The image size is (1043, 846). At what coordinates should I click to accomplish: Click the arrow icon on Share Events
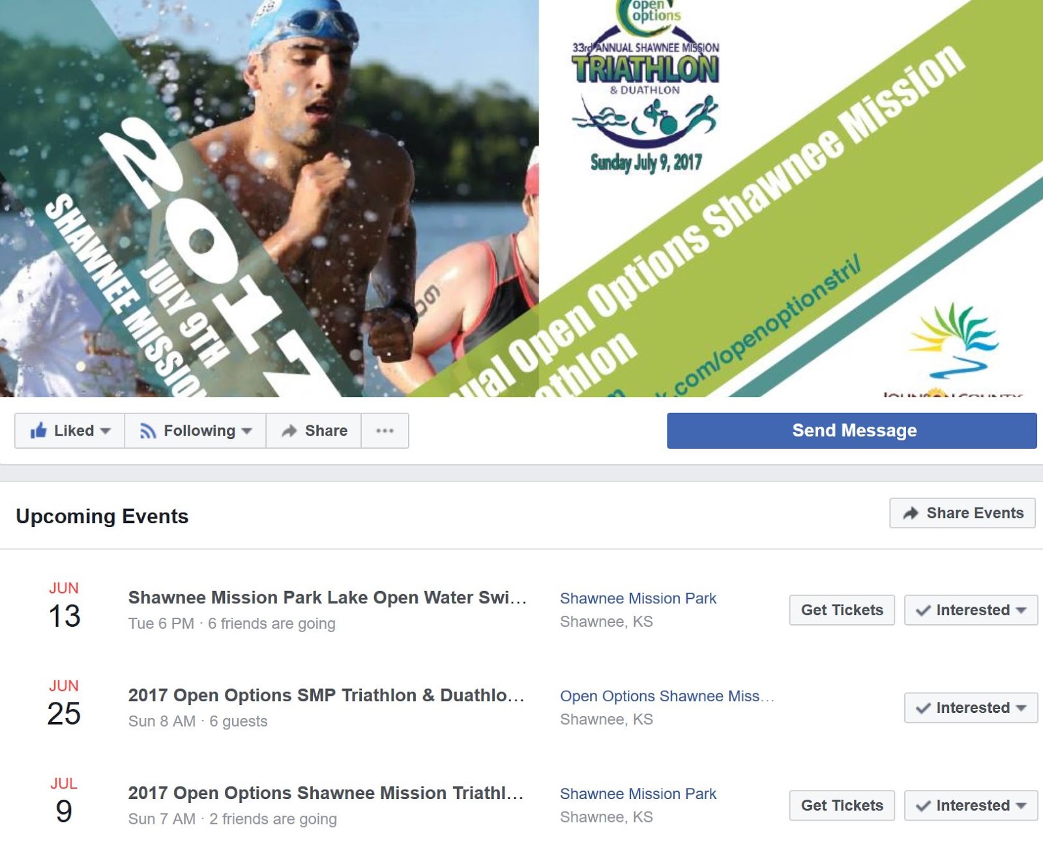(911, 513)
